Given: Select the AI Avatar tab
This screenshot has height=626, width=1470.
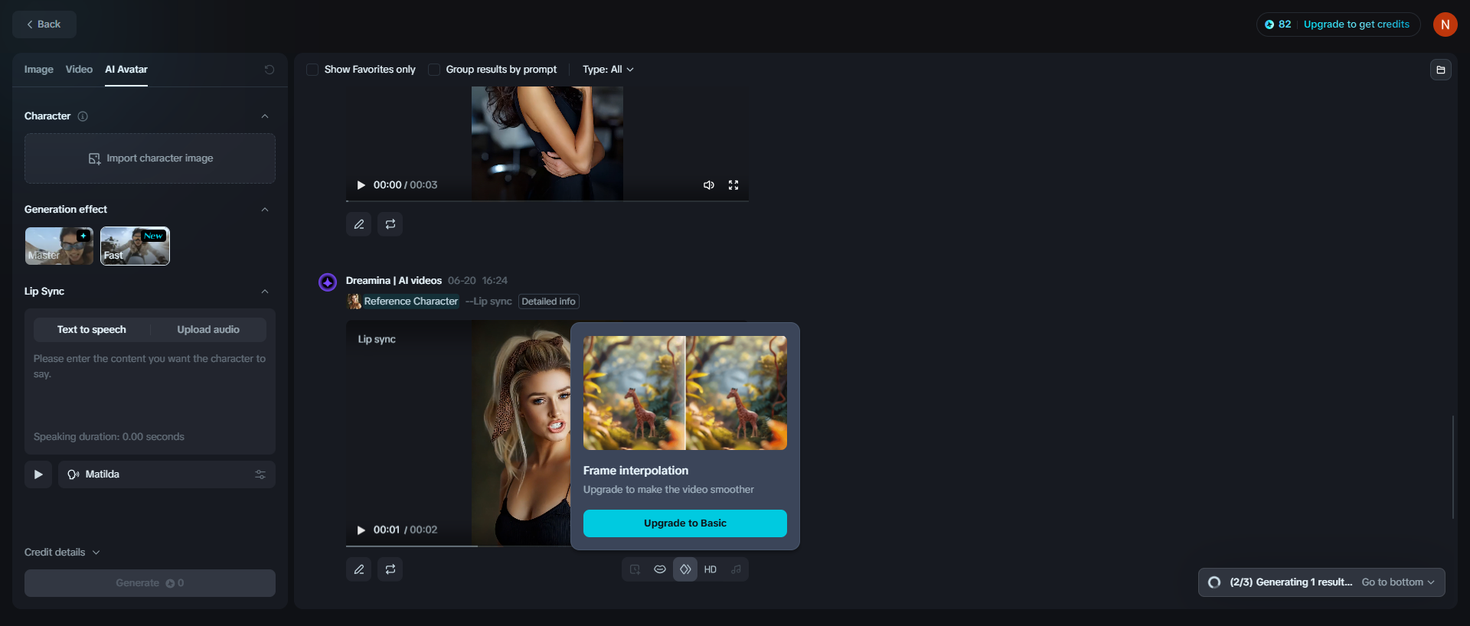Looking at the screenshot, I should (126, 70).
